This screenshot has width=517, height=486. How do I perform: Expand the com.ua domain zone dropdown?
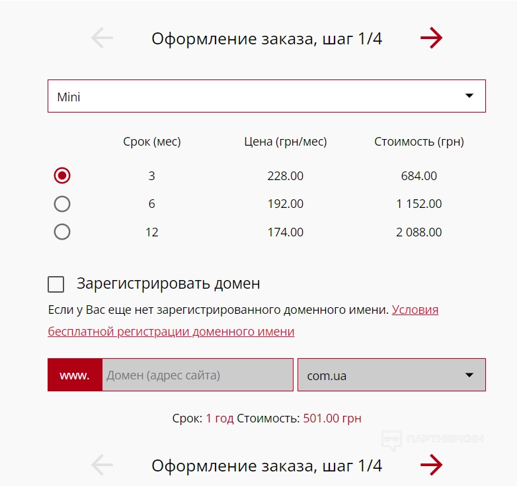391,375
